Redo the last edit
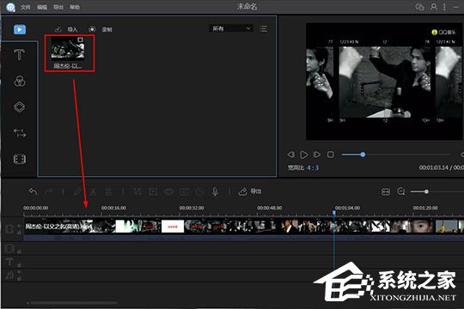 coord(48,191)
